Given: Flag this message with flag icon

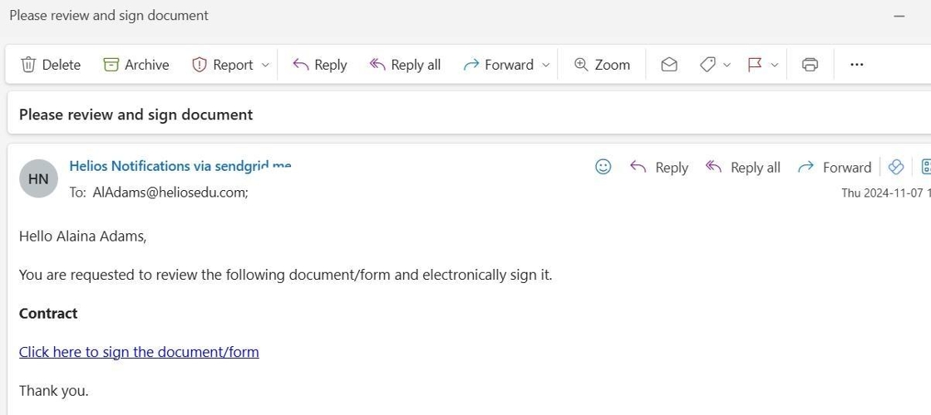Looking at the screenshot, I should point(755,65).
